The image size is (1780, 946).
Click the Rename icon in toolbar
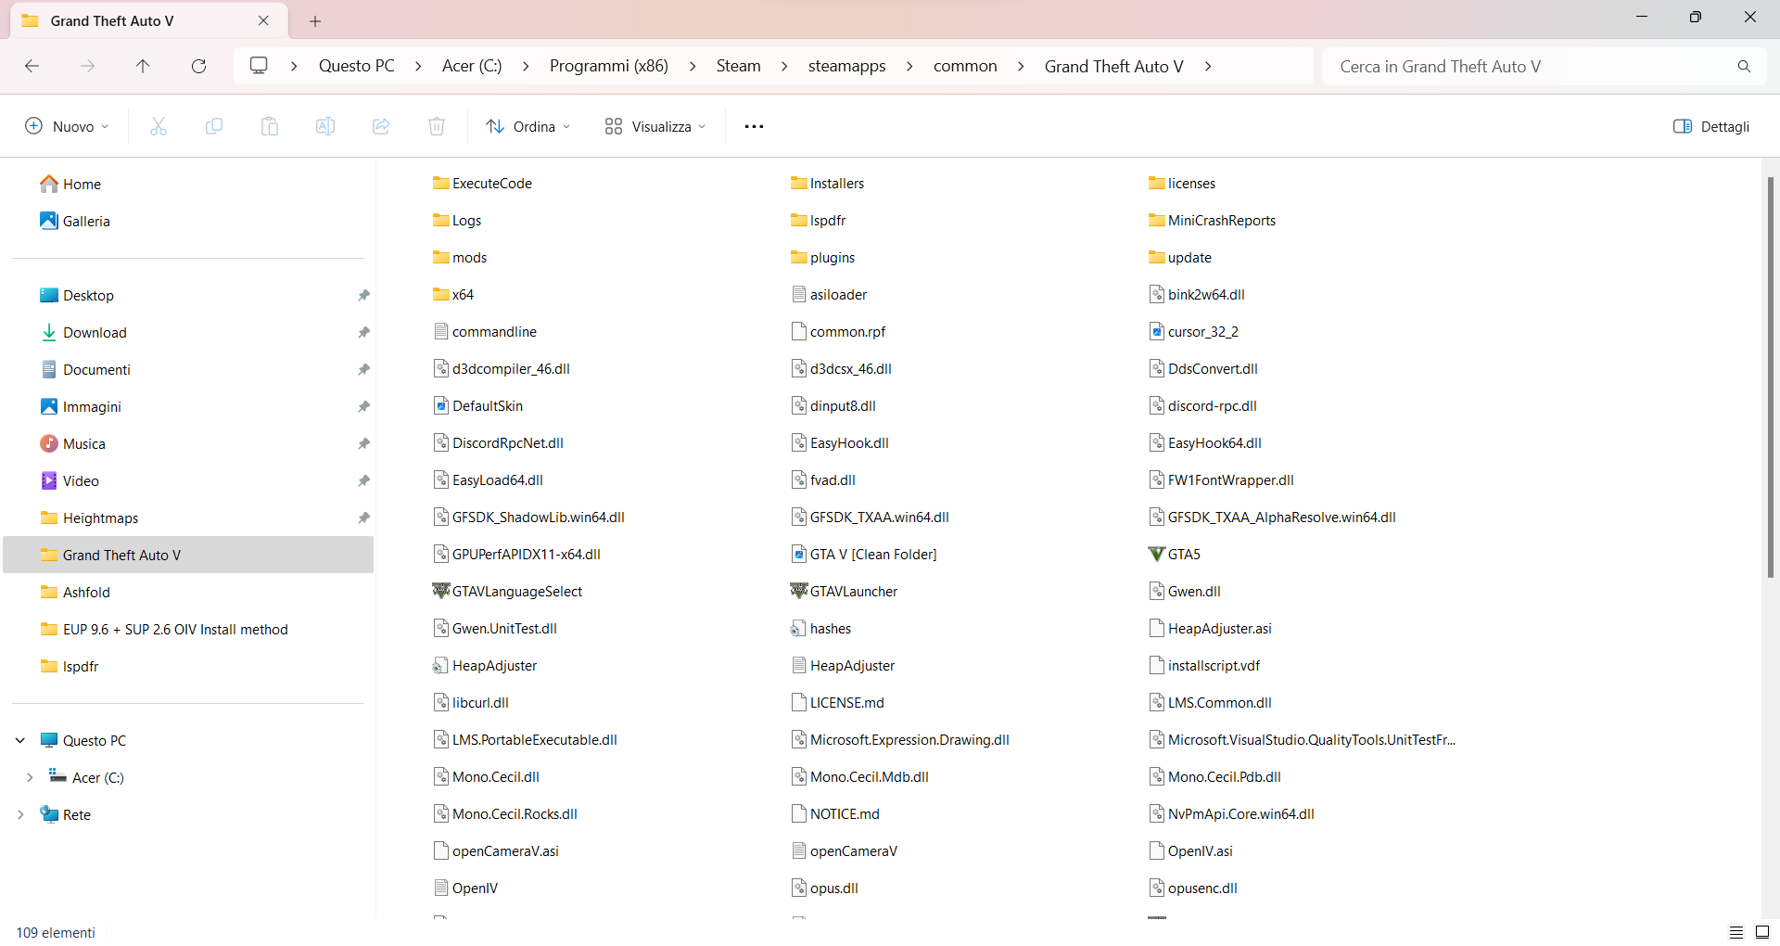tap(325, 126)
